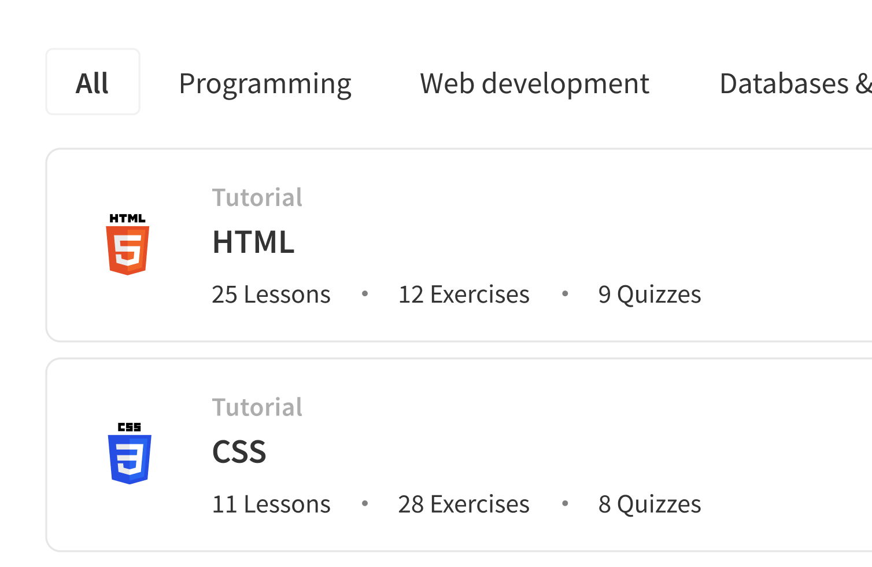The height and width of the screenshot is (567, 872).
Task: Click the HTML title link
Action: click(253, 243)
